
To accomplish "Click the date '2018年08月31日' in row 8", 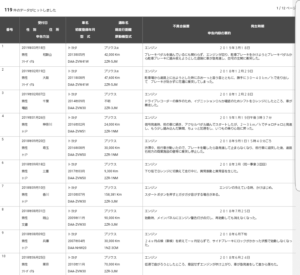I will point(33,211).
